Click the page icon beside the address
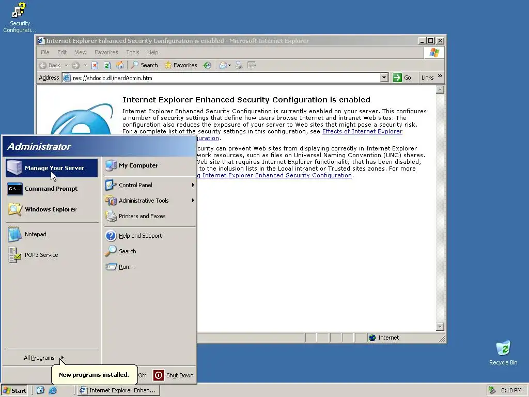Screen dimensions: 529x397 (x=67, y=78)
